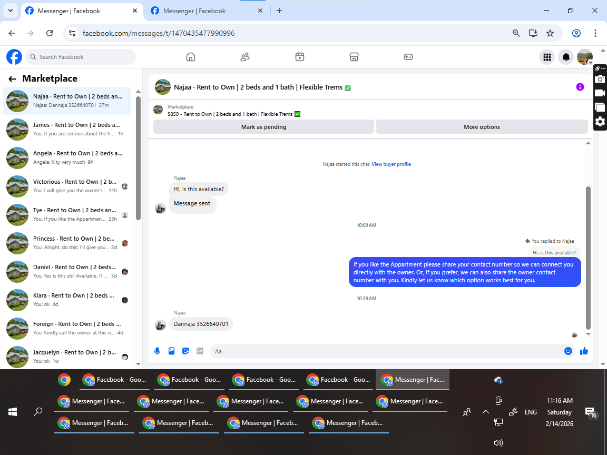
Task: Click the conversation list scrollbar thumb
Action: click(138, 159)
